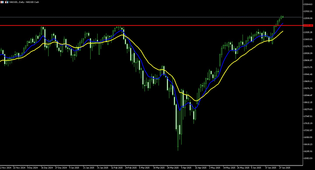Click the 23264.63 price scale label
Viewport: 315px width, 170px height.
point(308,4)
